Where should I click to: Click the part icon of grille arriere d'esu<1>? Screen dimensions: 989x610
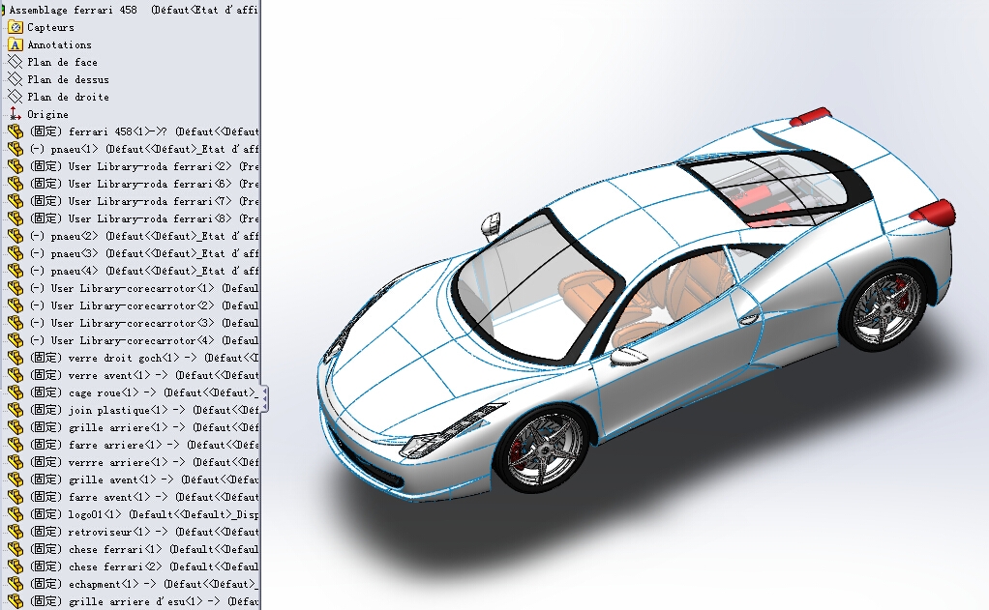tap(15, 601)
